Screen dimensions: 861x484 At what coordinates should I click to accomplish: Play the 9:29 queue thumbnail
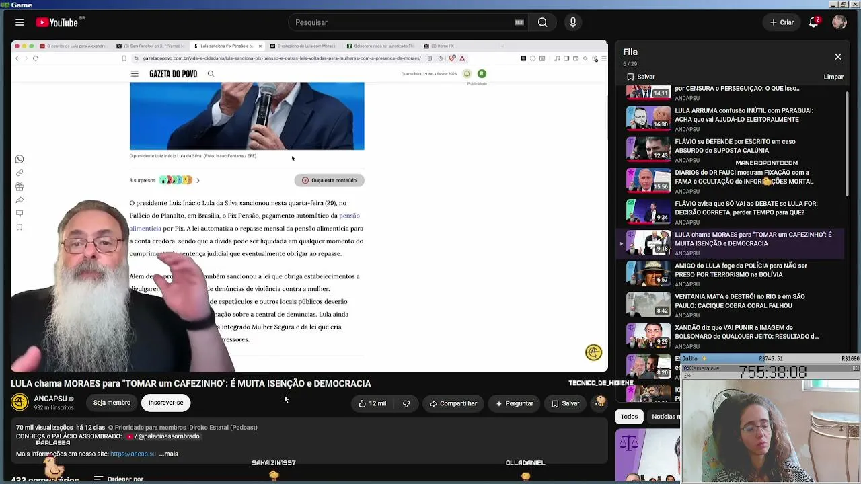coord(648,335)
